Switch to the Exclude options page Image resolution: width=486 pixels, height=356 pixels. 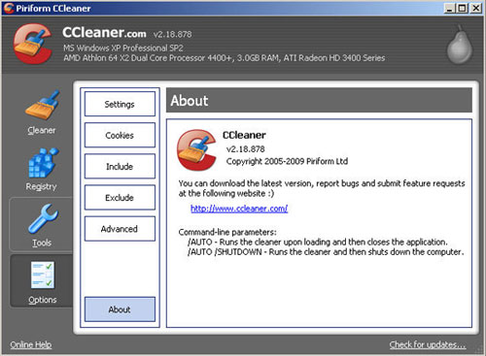click(x=120, y=197)
